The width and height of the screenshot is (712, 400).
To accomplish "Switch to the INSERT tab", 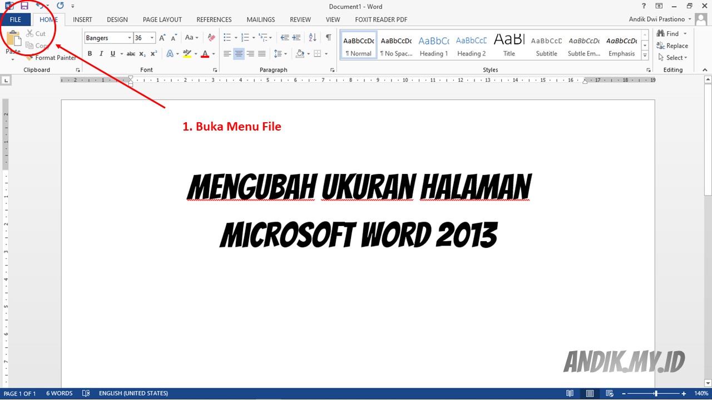I will pyautogui.click(x=82, y=19).
